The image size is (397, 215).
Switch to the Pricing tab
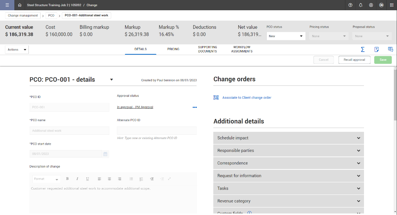point(173,49)
